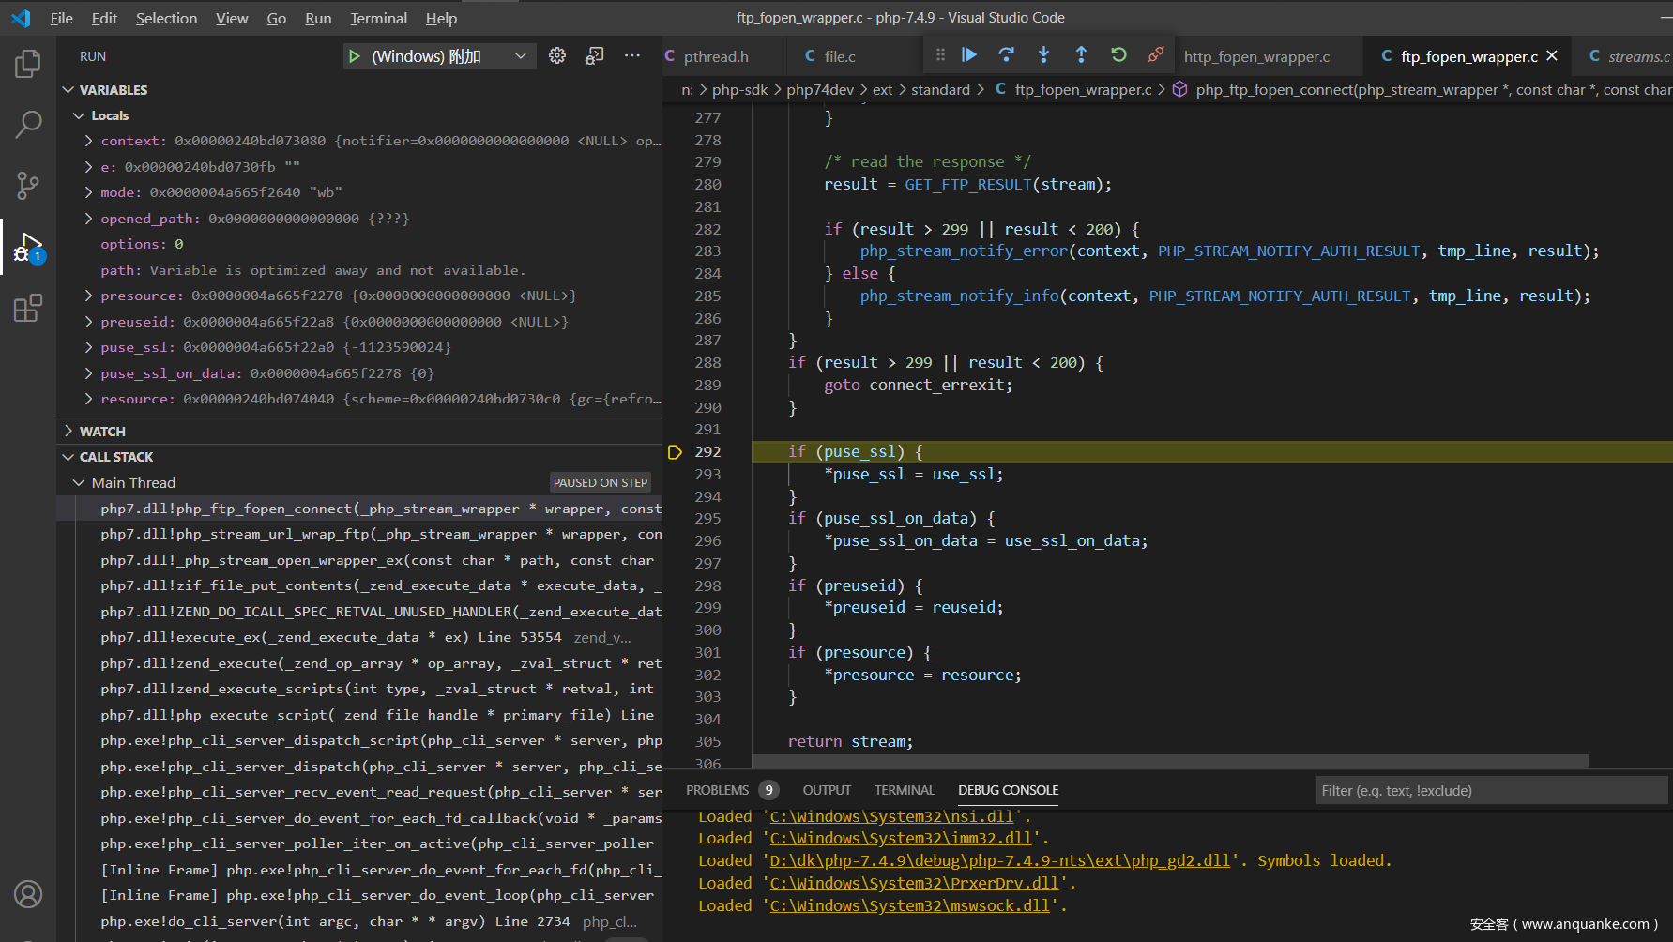This screenshot has height=942, width=1673.
Task: Disconnect the debugger with plug icon
Action: coord(1156,55)
